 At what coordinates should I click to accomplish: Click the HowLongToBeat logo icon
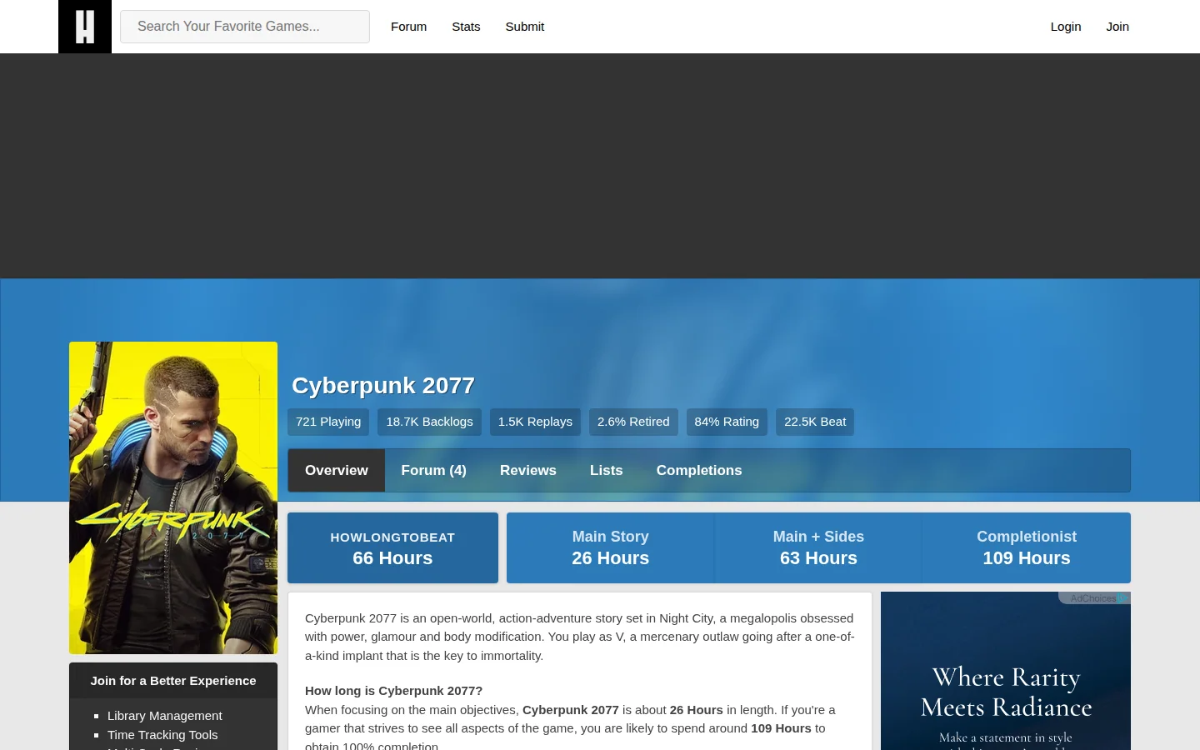pos(85,27)
